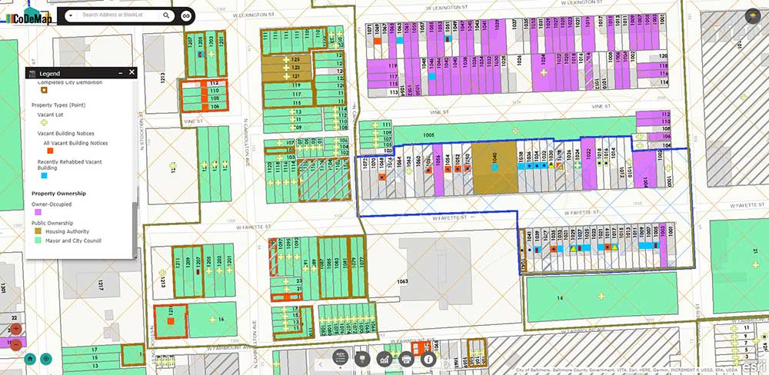Image resolution: width=769 pixels, height=375 pixels.
Task: Open the search source dropdown arrow
Action: [70, 15]
